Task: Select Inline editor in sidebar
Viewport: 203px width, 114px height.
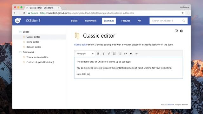Action: [33, 42]
